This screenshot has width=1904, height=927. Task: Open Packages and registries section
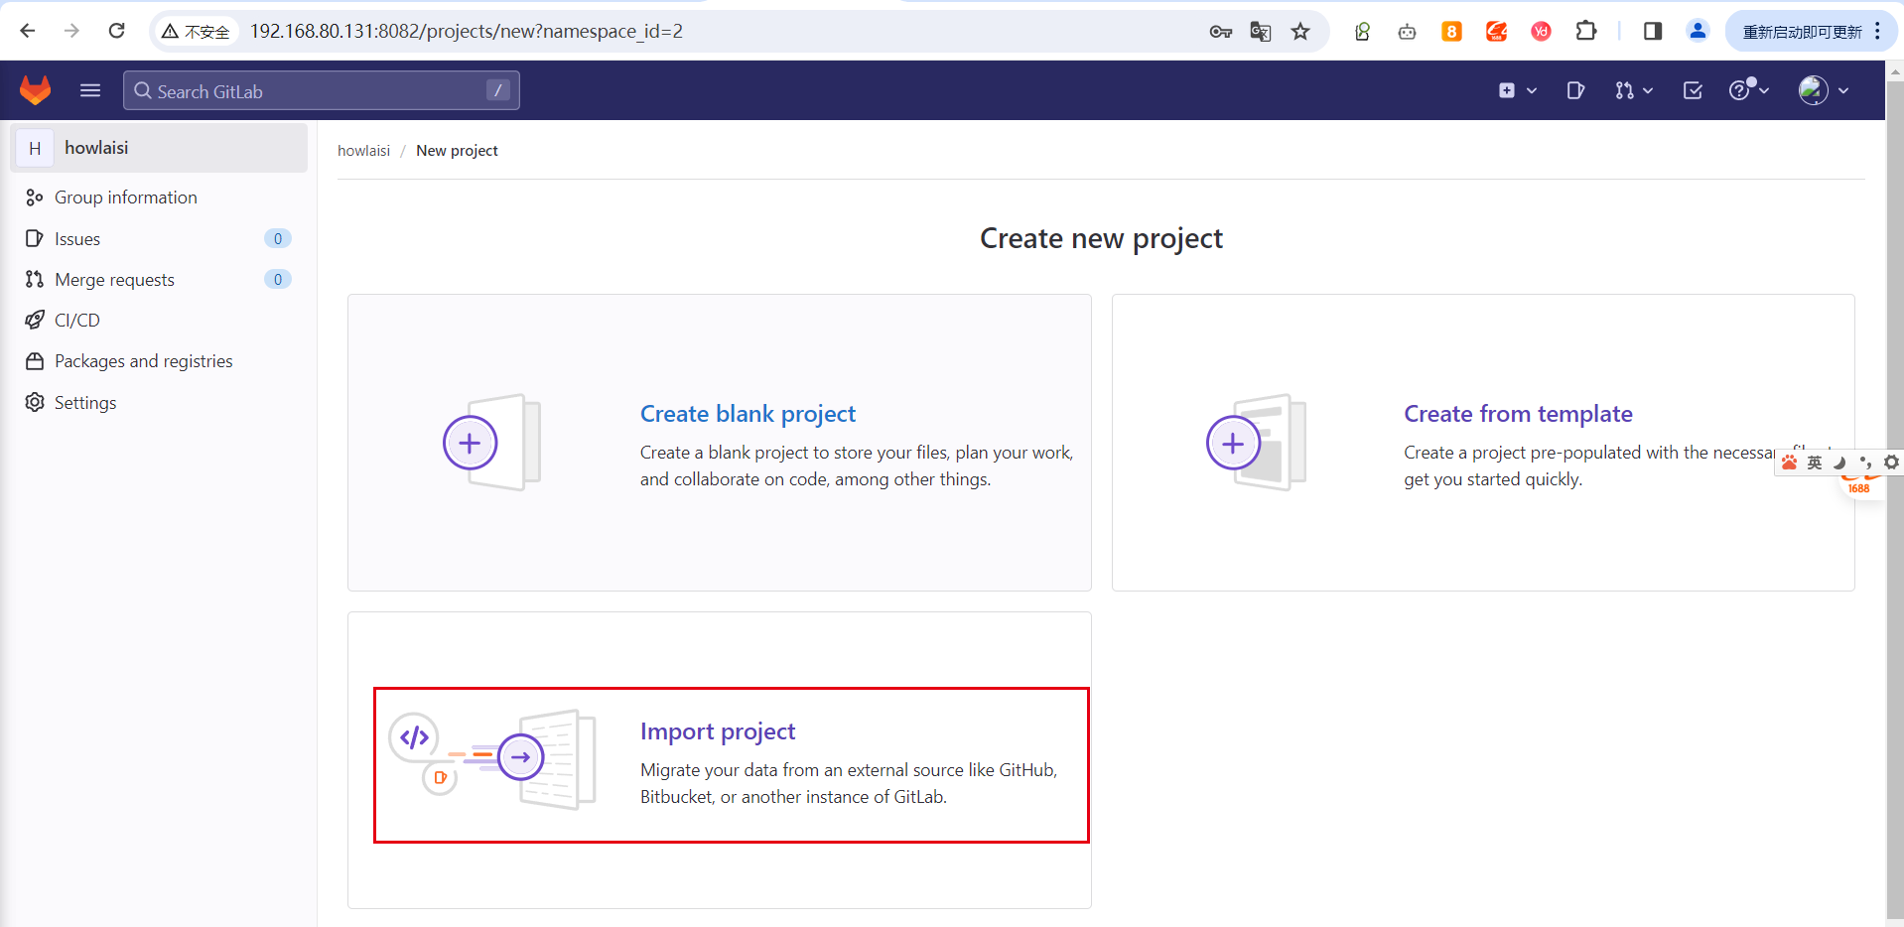click(143, 361)
